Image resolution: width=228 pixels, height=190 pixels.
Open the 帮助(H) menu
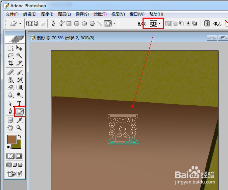(156, 14)
